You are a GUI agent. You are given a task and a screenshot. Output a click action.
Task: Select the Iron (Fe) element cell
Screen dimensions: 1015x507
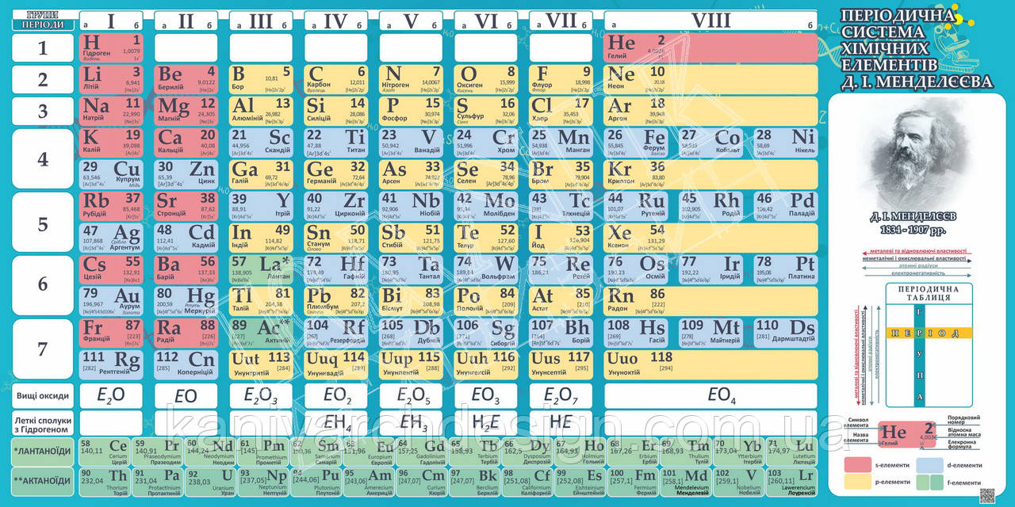point(636,143)
